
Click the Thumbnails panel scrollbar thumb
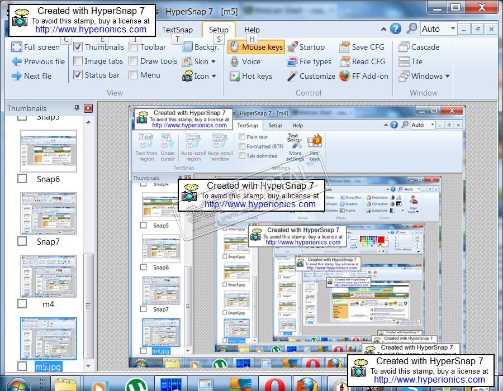click(x=88, y=306)
